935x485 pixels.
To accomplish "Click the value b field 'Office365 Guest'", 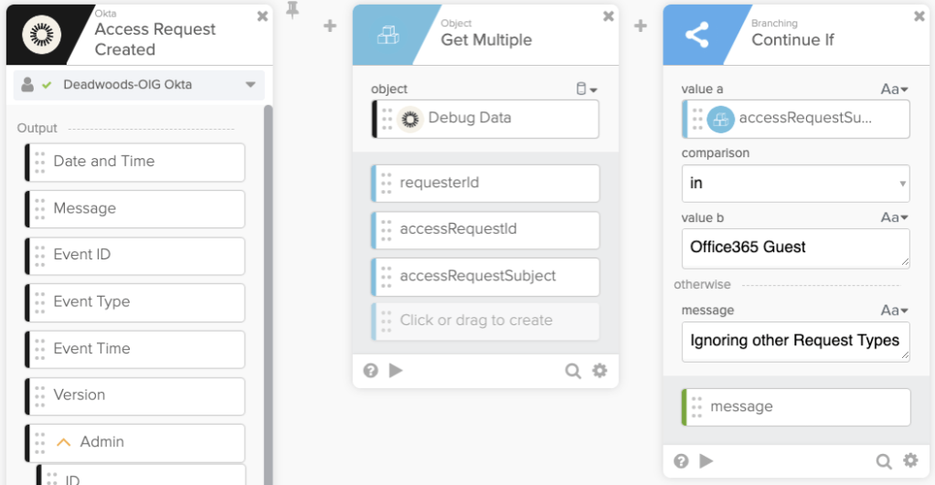I will 795,248.
